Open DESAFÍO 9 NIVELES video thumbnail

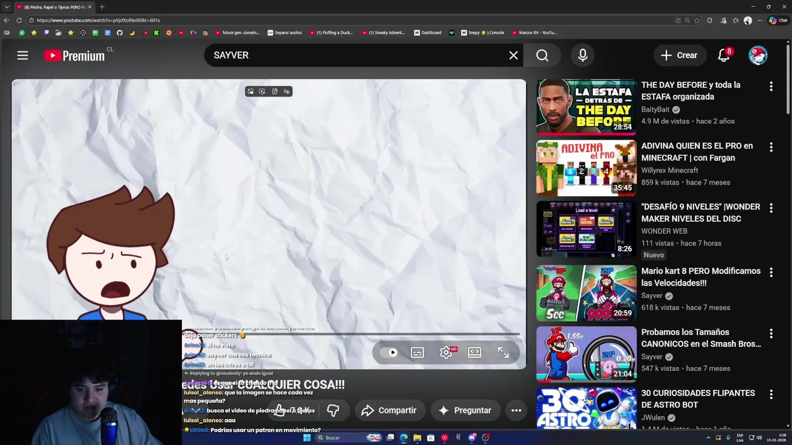click(586, 229)
